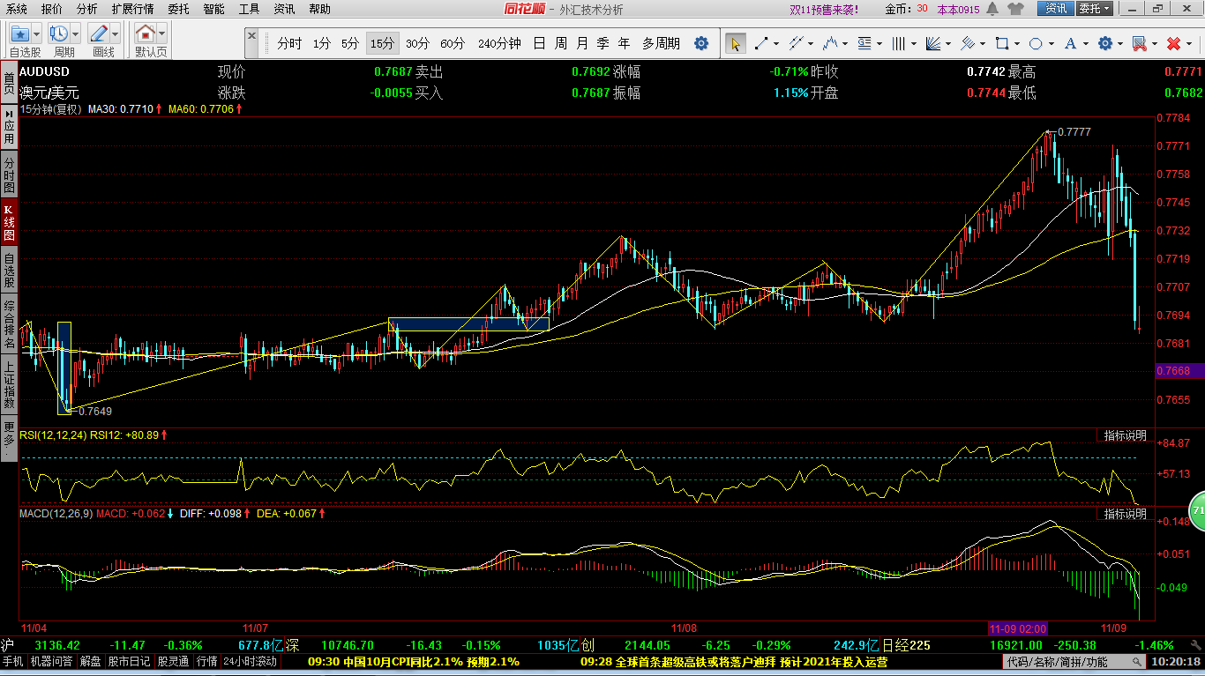Viewport: 1205px width, 676px height.
Task: Switch to 周 weekly period
Action: point(560,43)
